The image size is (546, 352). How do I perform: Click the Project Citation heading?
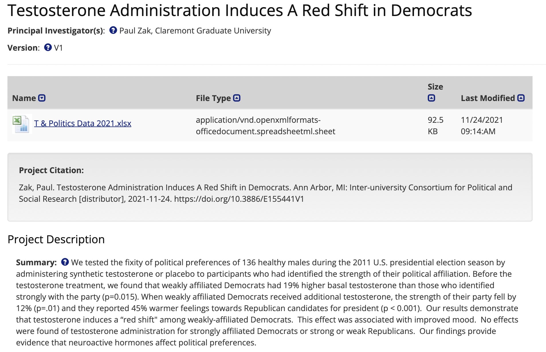pos(51,170)
